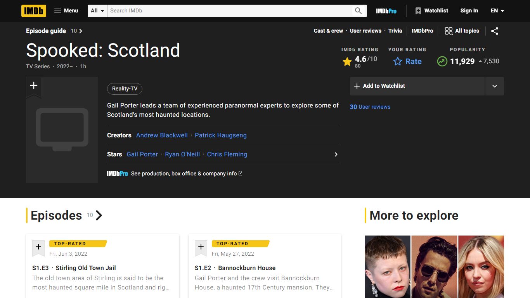See production, box office & company info
Screen dimensions: 530x298
(187, 174)
